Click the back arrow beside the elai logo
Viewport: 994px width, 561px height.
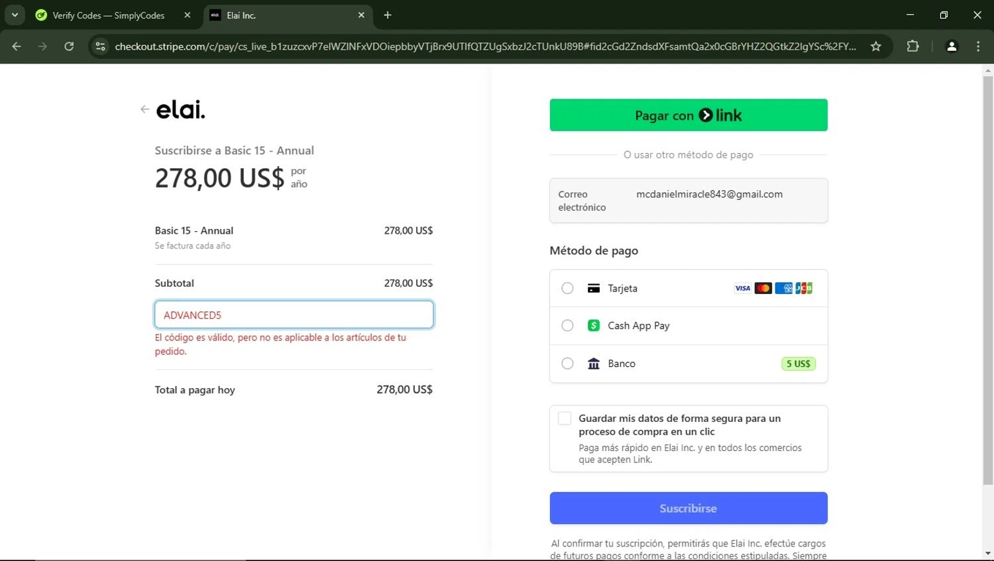point(144,109)
